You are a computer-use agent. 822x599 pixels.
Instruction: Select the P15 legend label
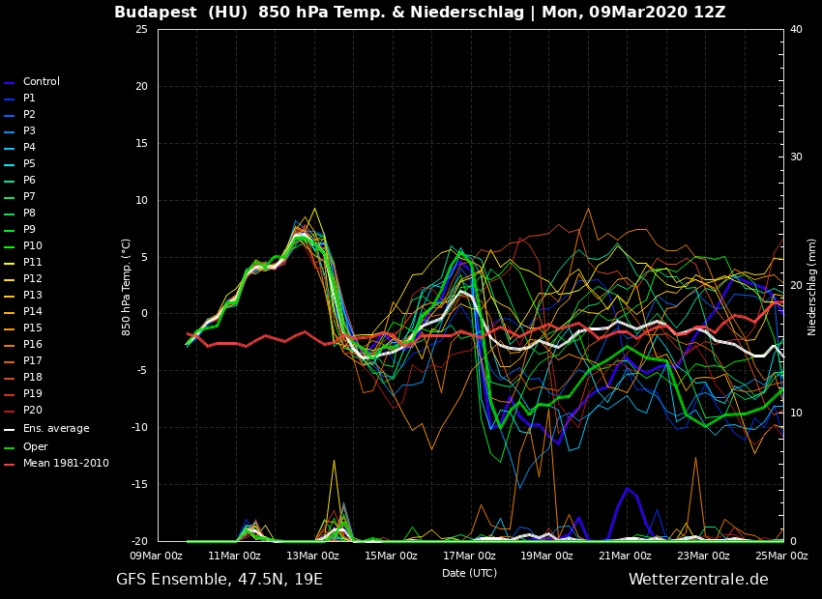[32, 328]
